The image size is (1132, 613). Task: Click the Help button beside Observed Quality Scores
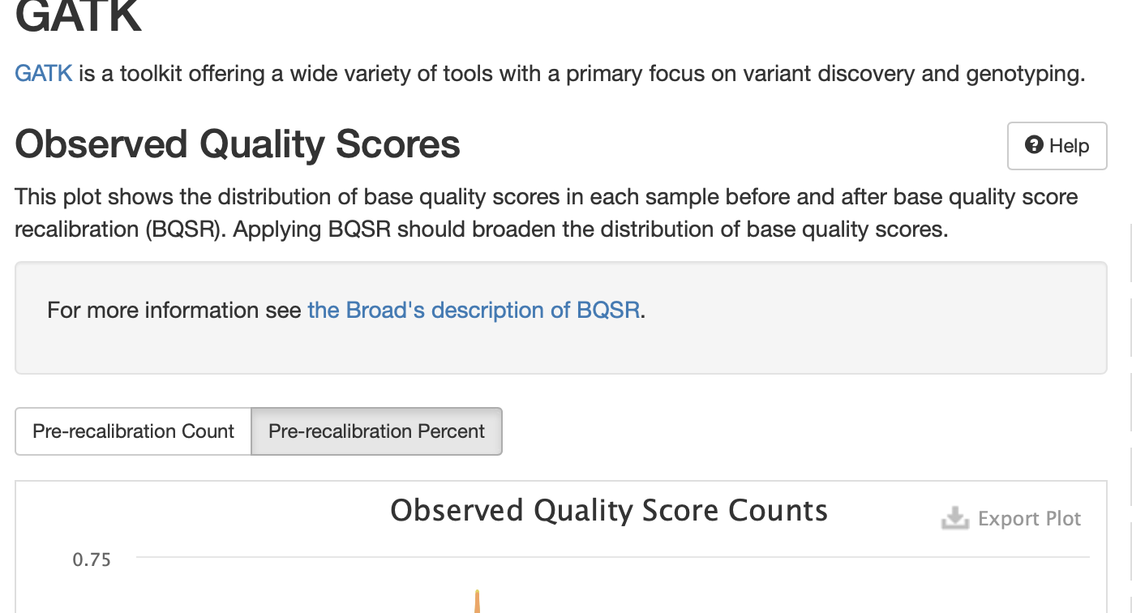point(1057,146)
